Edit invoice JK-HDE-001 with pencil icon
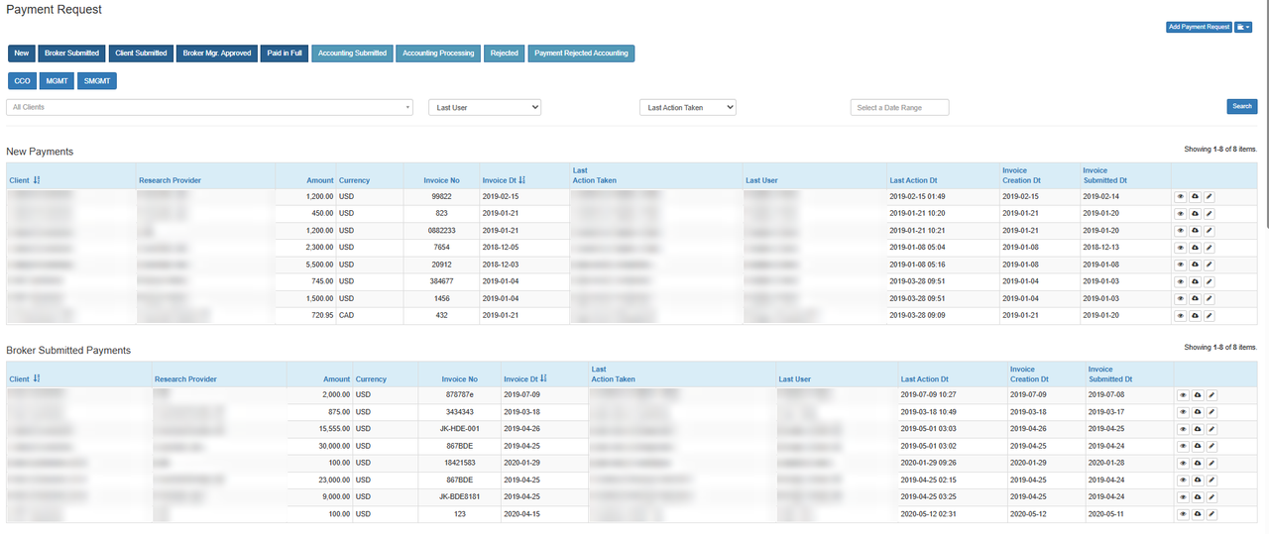Viewport: 1269px width, 534px height. [x=1211, y=429]
